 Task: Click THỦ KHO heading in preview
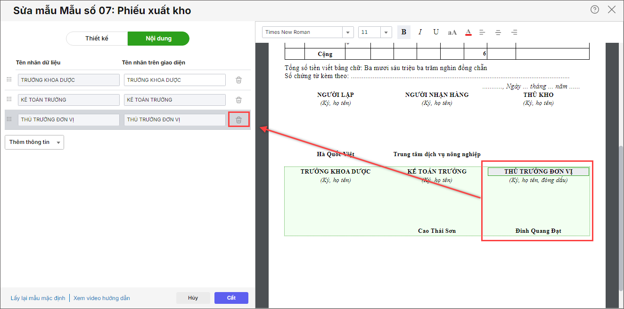[x=538, y=95]
